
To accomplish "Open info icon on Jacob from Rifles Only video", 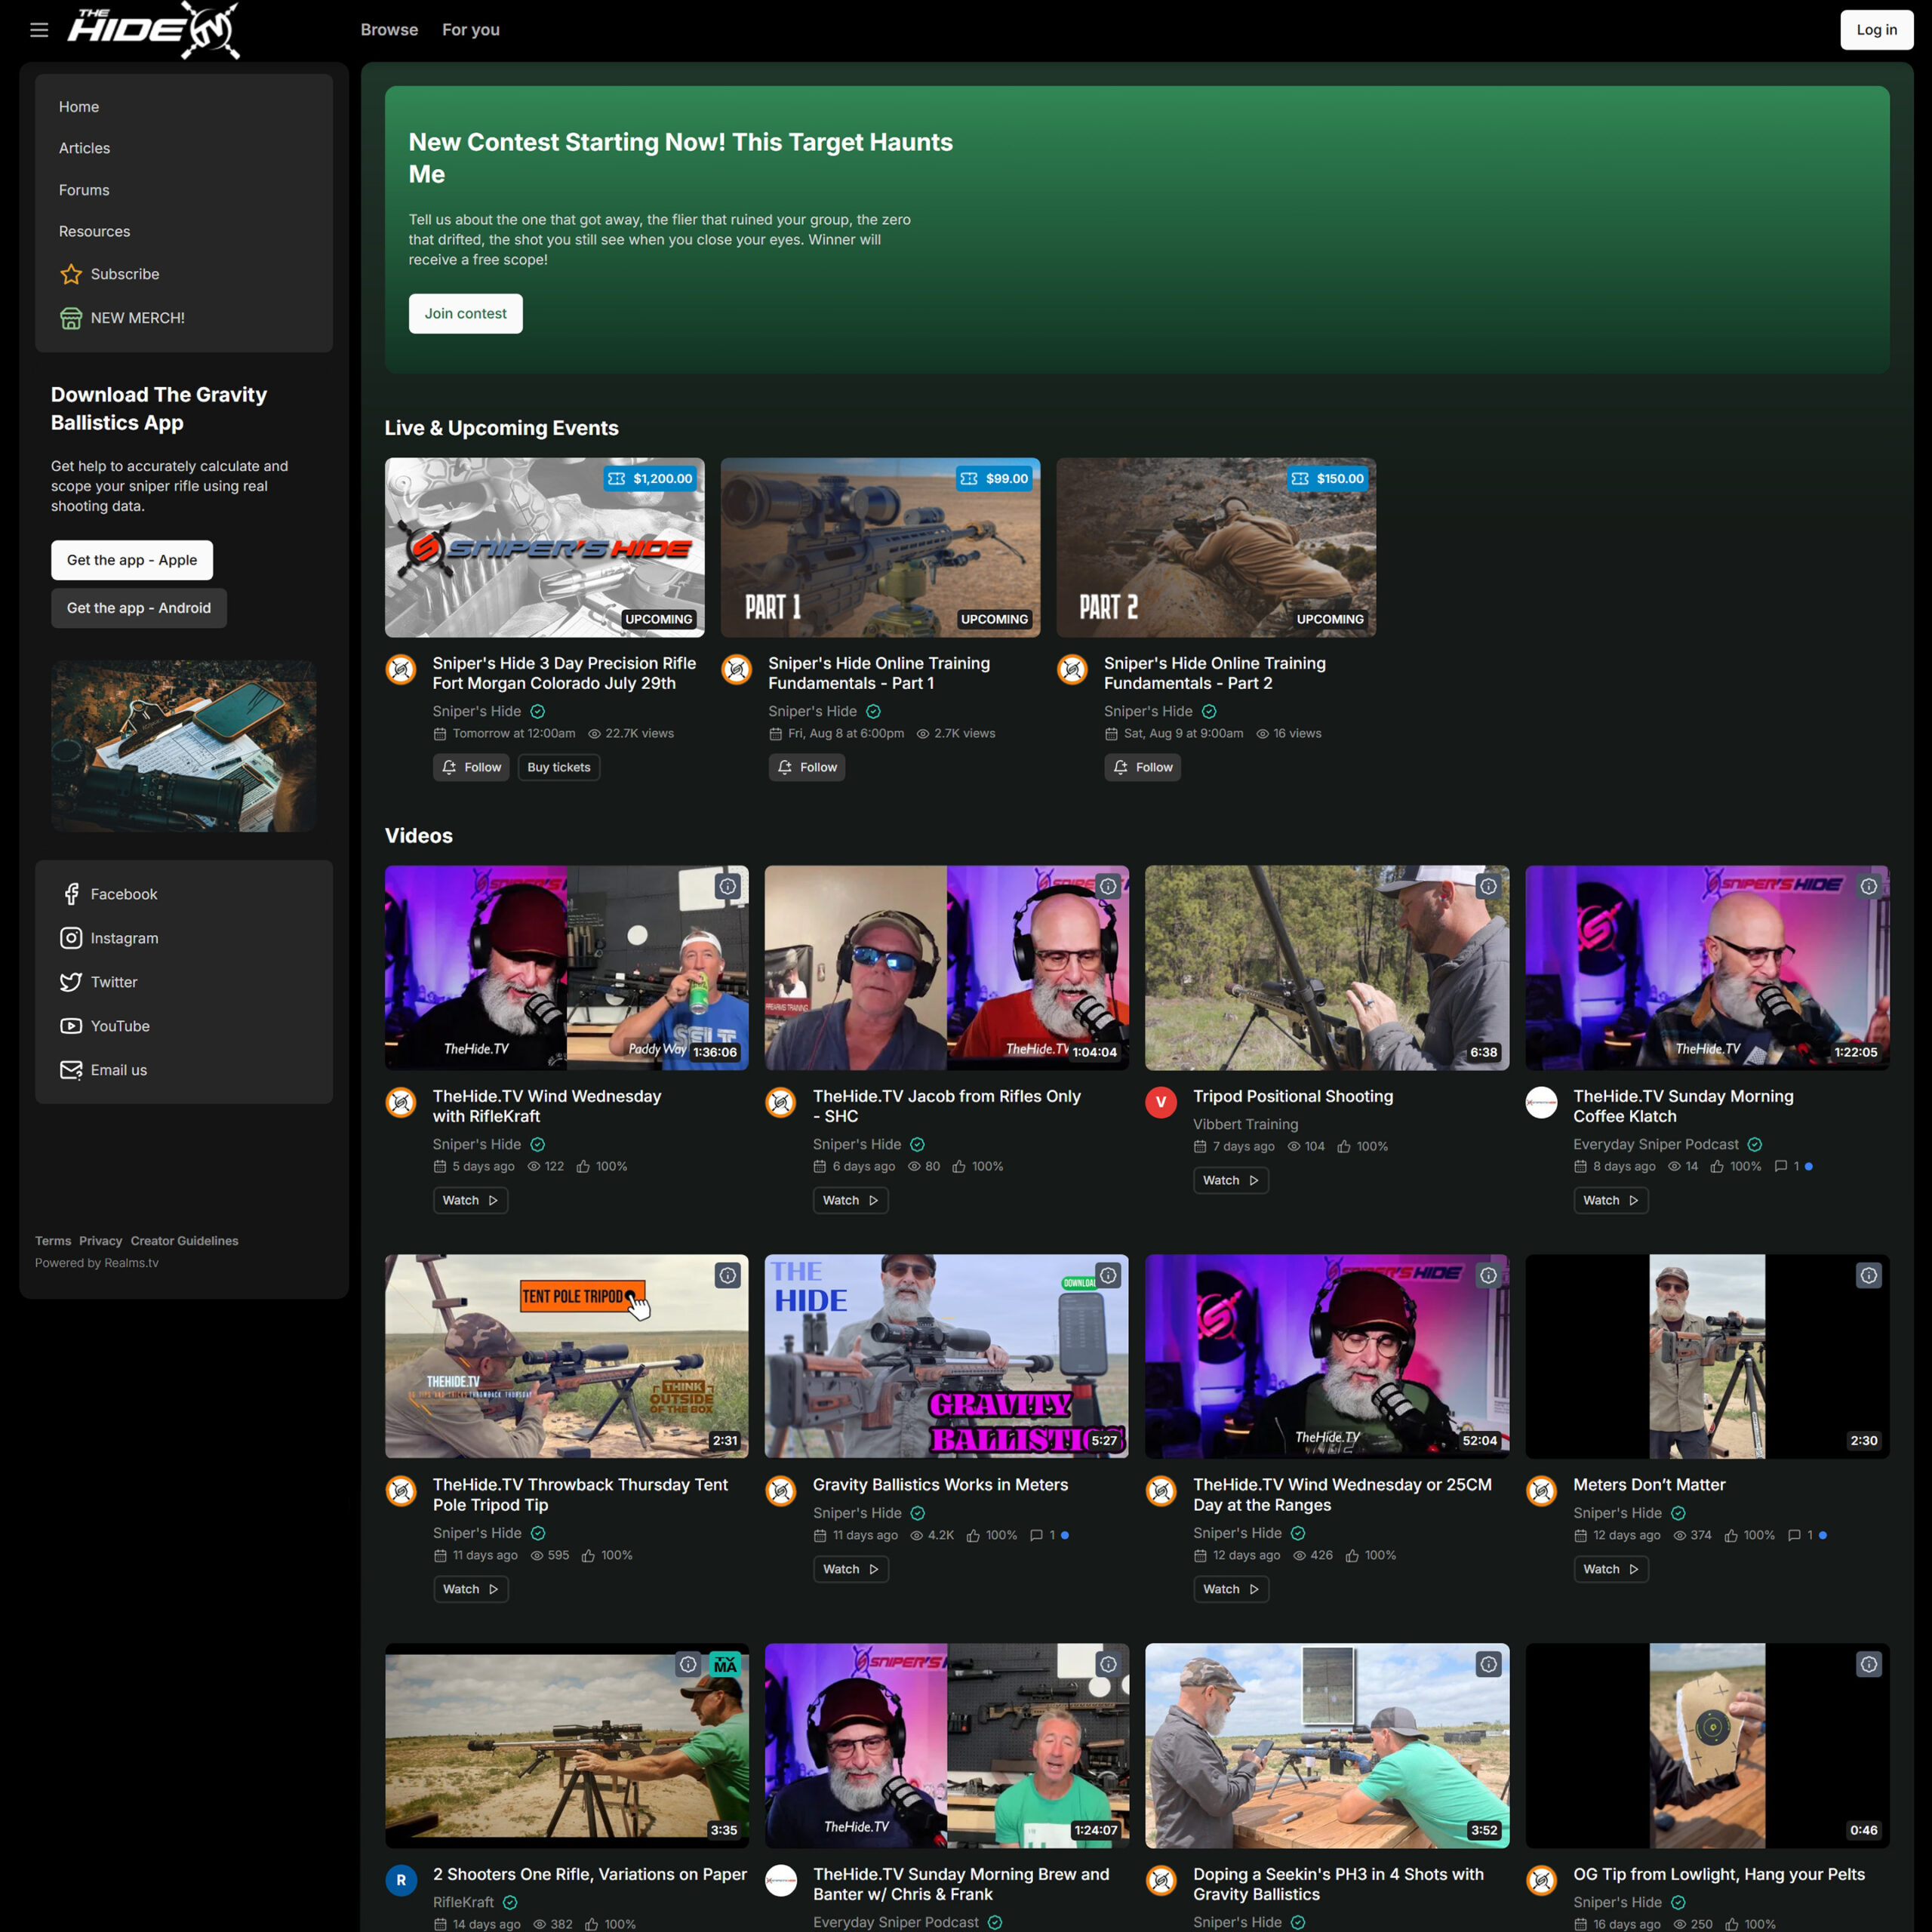I will pos(1108,886).
